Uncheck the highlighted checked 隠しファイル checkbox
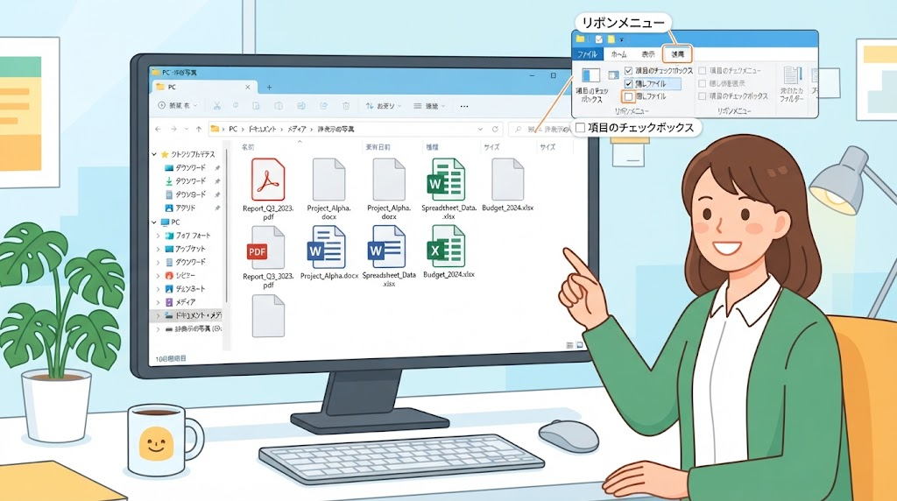 coord(628,84)
